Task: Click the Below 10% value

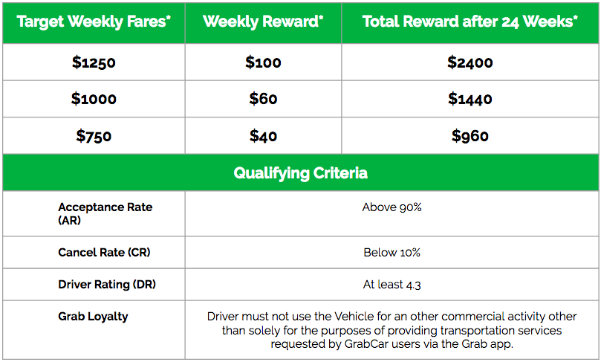Action: (392, 253)
